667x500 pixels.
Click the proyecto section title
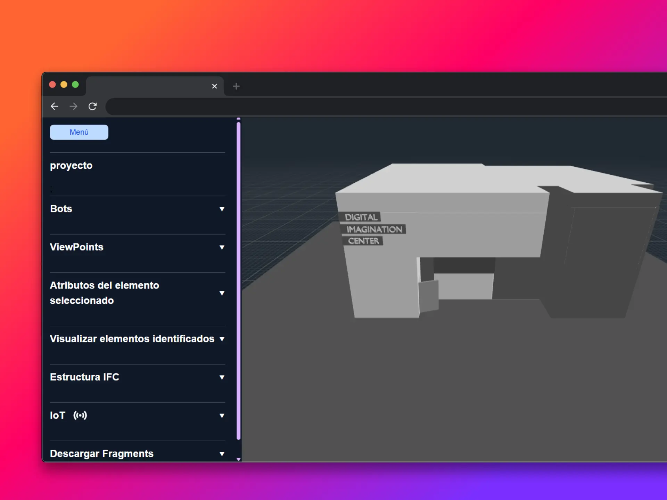tap(71, 166)
